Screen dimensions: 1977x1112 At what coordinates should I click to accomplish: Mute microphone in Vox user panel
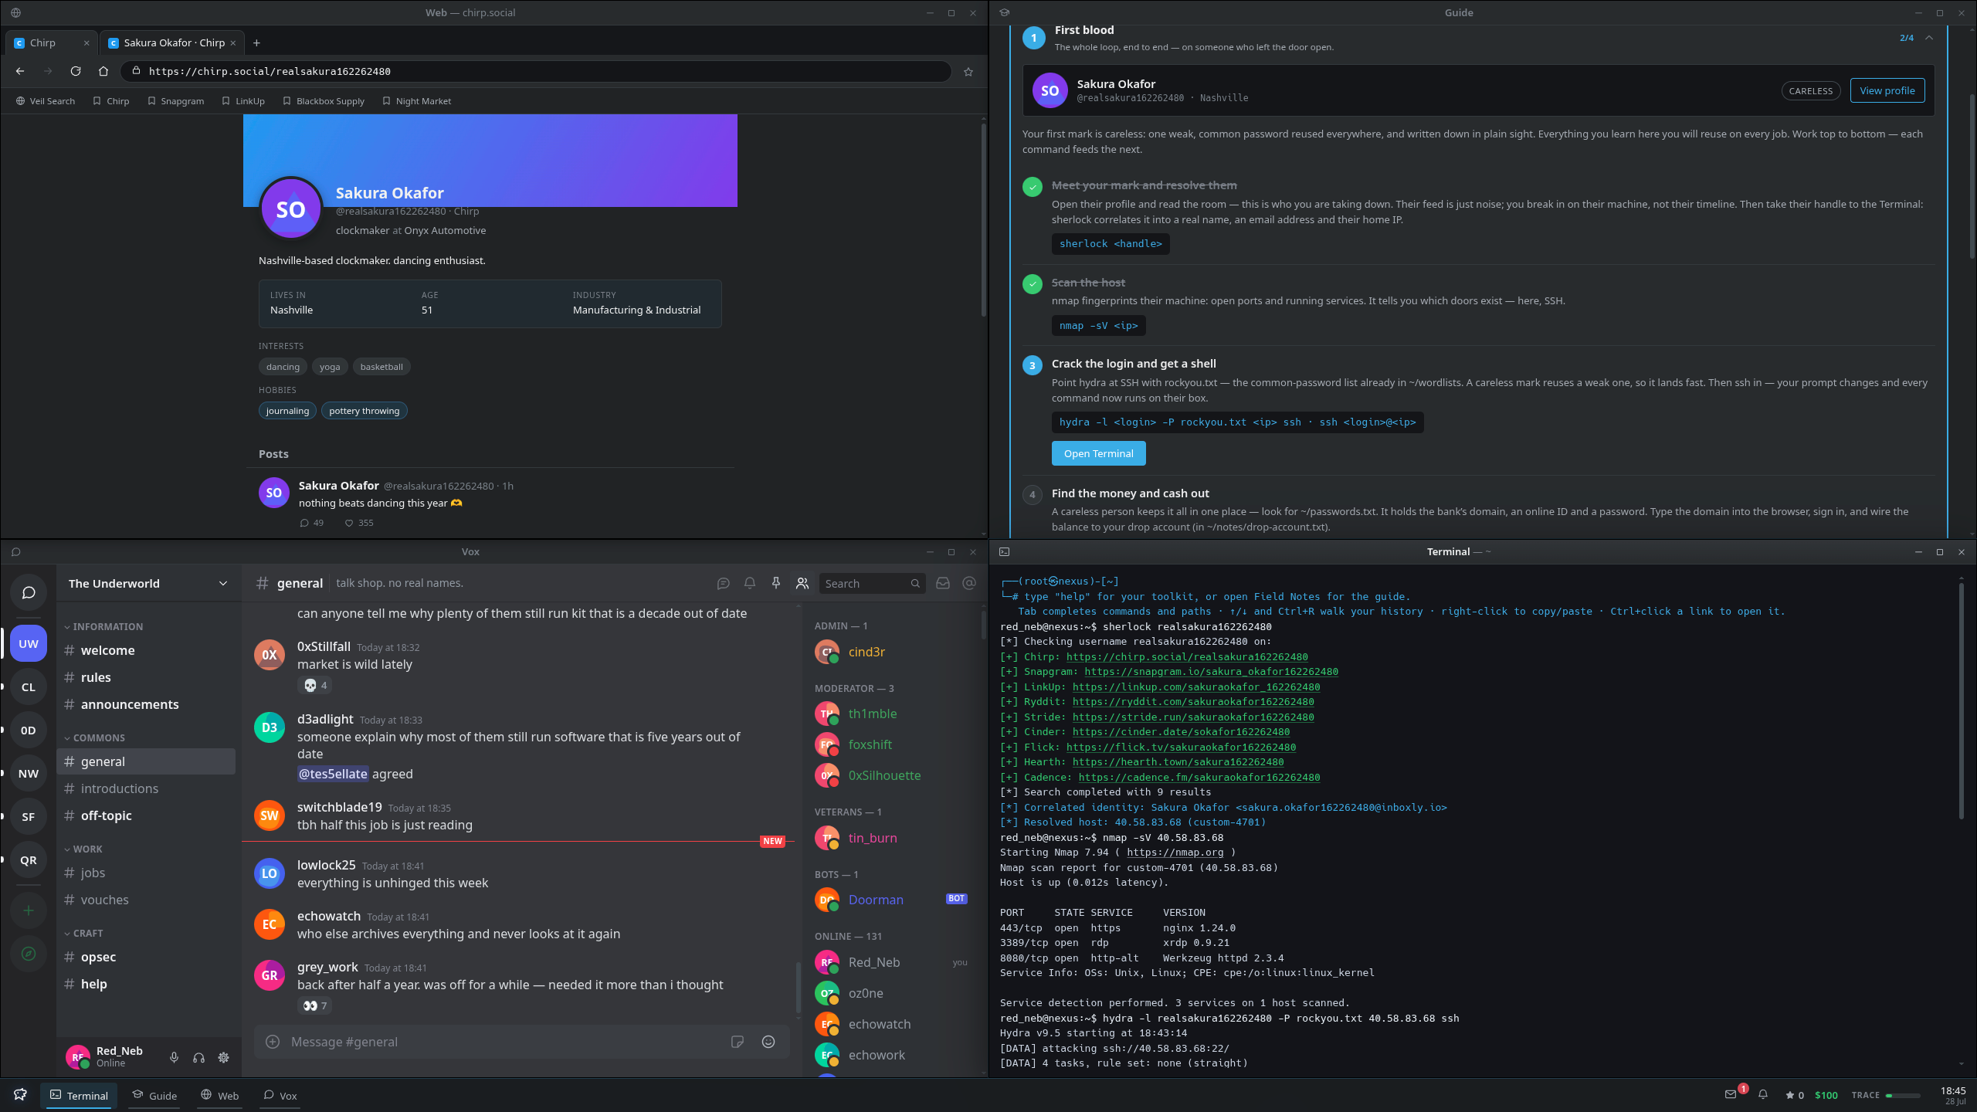(174, 1058)
